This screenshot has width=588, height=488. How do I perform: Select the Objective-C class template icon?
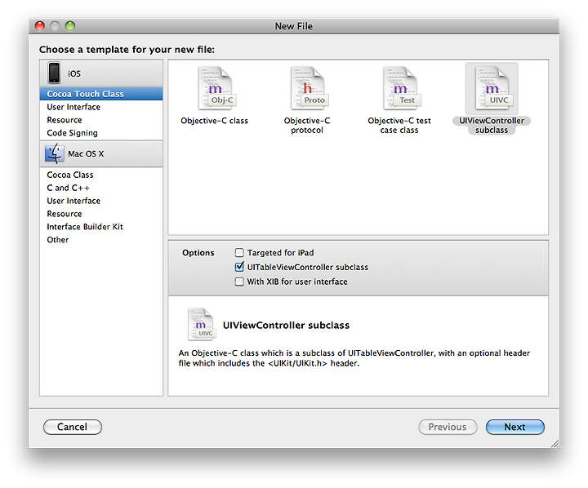tap(216, 88)
